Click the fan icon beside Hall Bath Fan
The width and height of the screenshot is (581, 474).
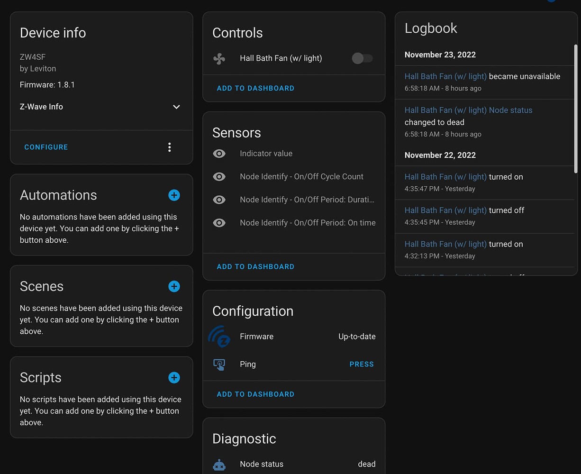point(219,58)
